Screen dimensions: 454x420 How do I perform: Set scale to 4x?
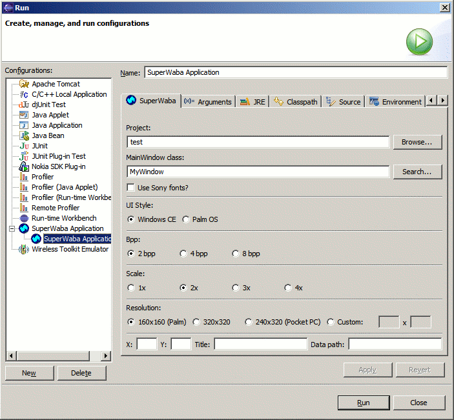click(288, 288)
